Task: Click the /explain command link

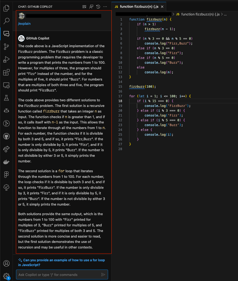Action: (24, 24)
